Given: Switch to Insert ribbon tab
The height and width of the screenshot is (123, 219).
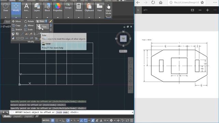Looking at the screenshot, I should 21,1.
